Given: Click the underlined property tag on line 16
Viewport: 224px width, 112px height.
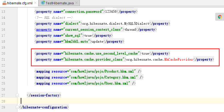Looking at the screenshot, I should point(44,30).
